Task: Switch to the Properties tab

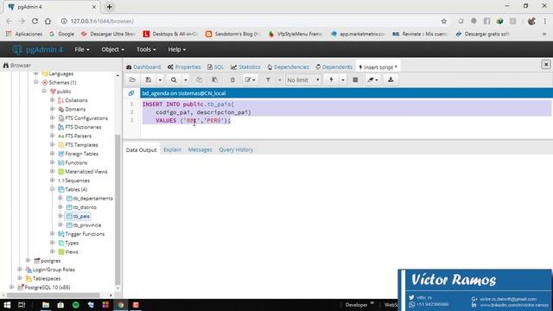Action: pos(184,67)
